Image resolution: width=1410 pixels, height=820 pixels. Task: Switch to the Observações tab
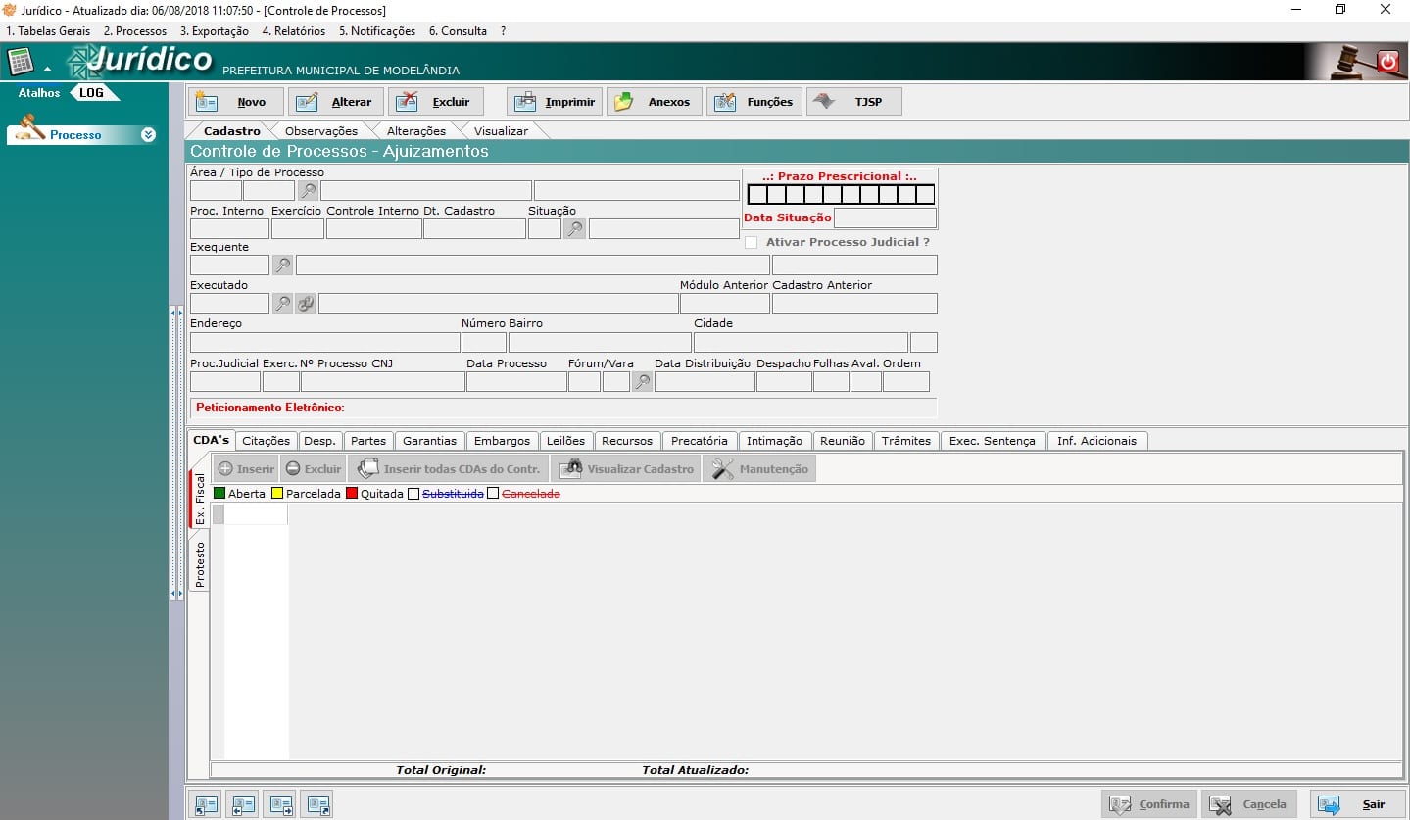click(320, 131)
